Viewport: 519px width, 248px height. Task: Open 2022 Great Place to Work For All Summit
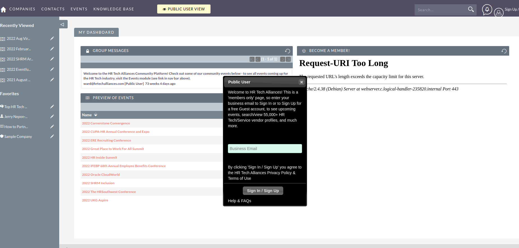click(x=113, y=149)
